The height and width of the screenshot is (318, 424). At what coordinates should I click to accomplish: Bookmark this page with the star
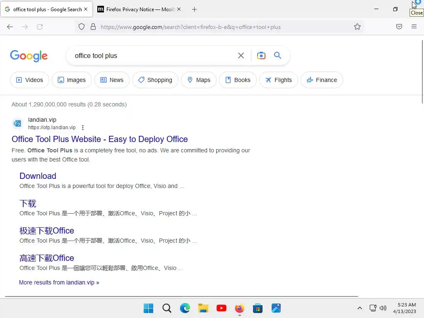[357, 27]
